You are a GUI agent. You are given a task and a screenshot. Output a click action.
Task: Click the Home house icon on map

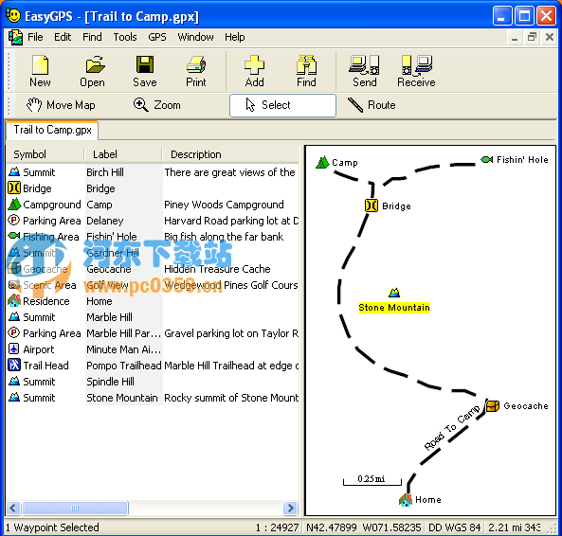coord(406,499)
